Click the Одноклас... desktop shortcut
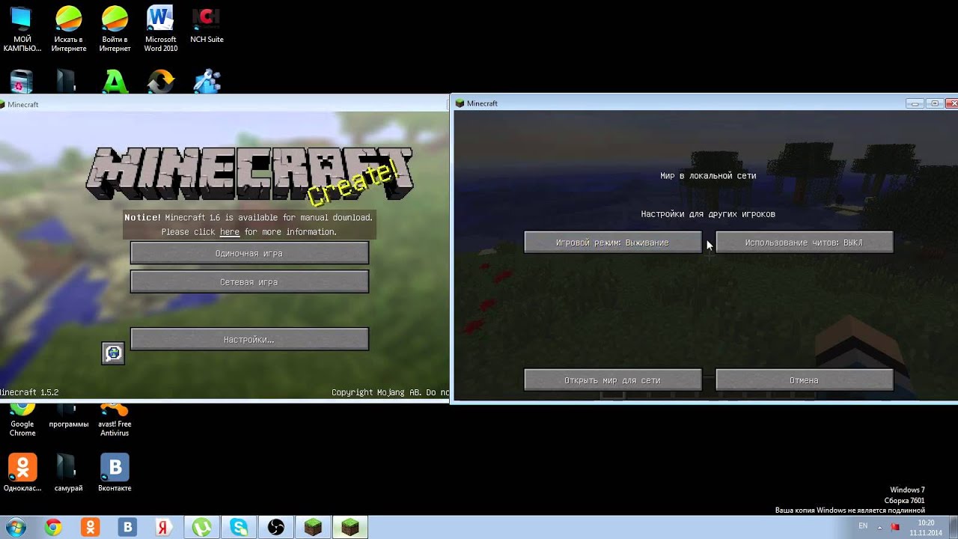Screen dimensions: 958x539 [22, 472]
